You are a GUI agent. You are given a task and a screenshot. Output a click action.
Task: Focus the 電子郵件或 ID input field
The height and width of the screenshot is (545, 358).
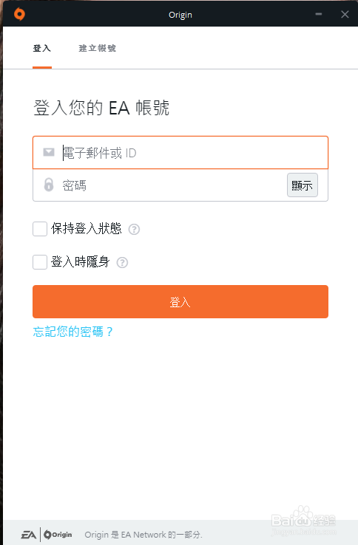click(180, 153)
